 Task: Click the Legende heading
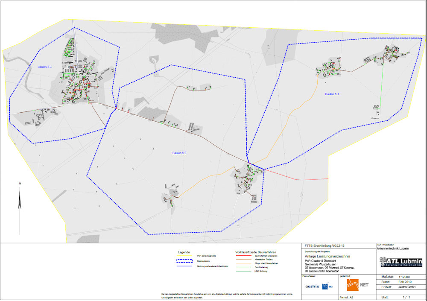point(184,251)
